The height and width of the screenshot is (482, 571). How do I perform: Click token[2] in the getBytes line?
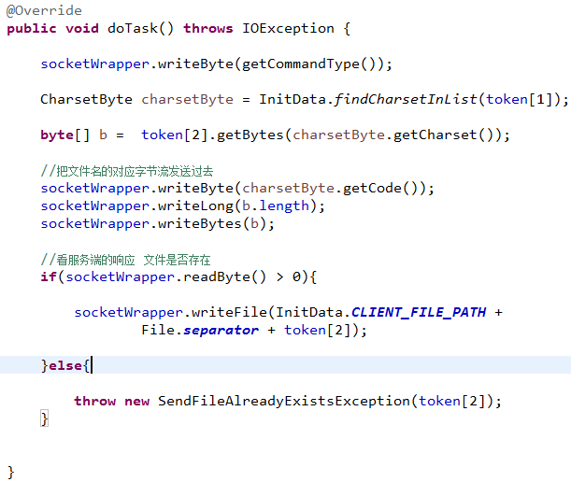point(174,135)
